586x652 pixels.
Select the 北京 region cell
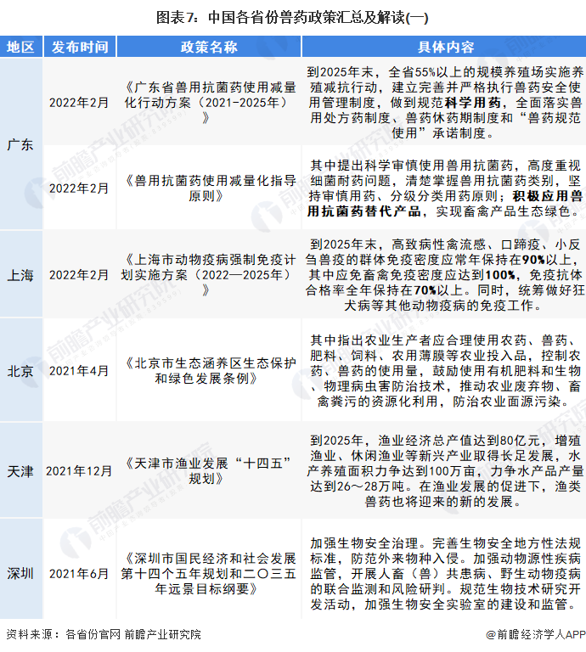click(20, 371)
